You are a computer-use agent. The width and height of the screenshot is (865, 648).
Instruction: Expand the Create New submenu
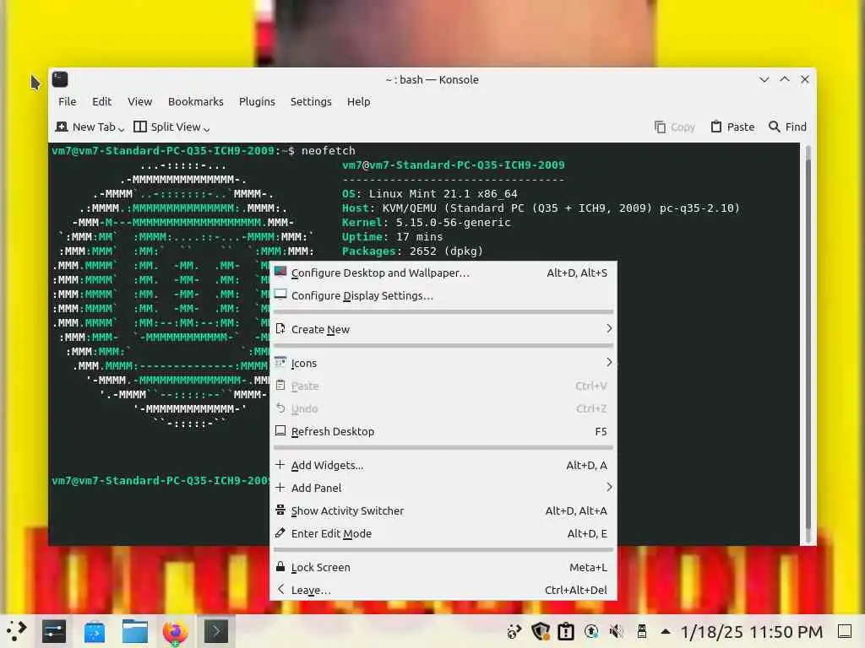tap(443, 329)
